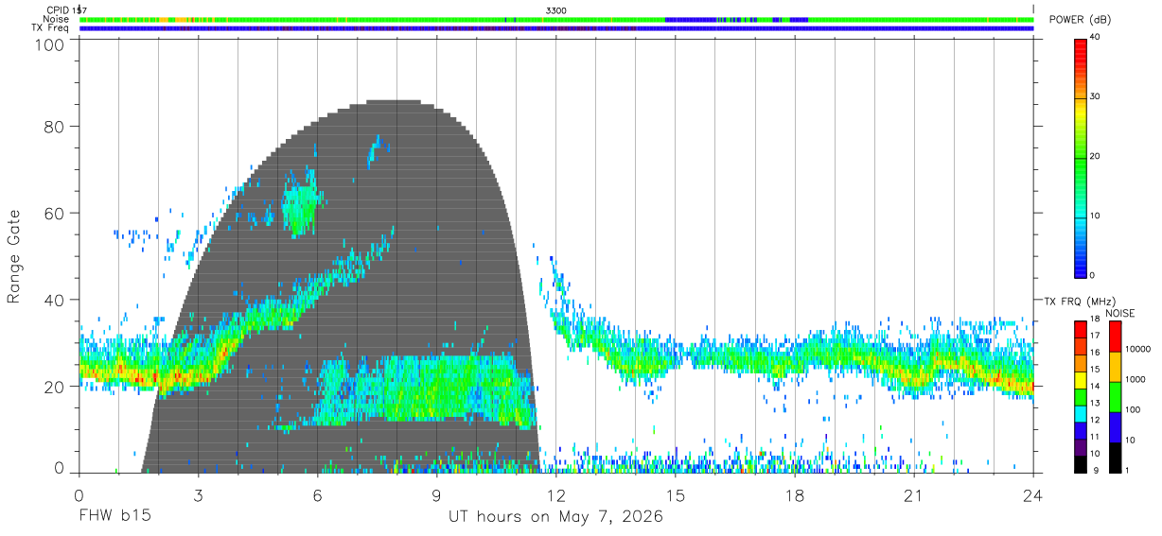Image resolution: width=1162 pixels, height=536 pixels.
Task: Click x-axis tick label '12'
Action: [x=555, y=495]
